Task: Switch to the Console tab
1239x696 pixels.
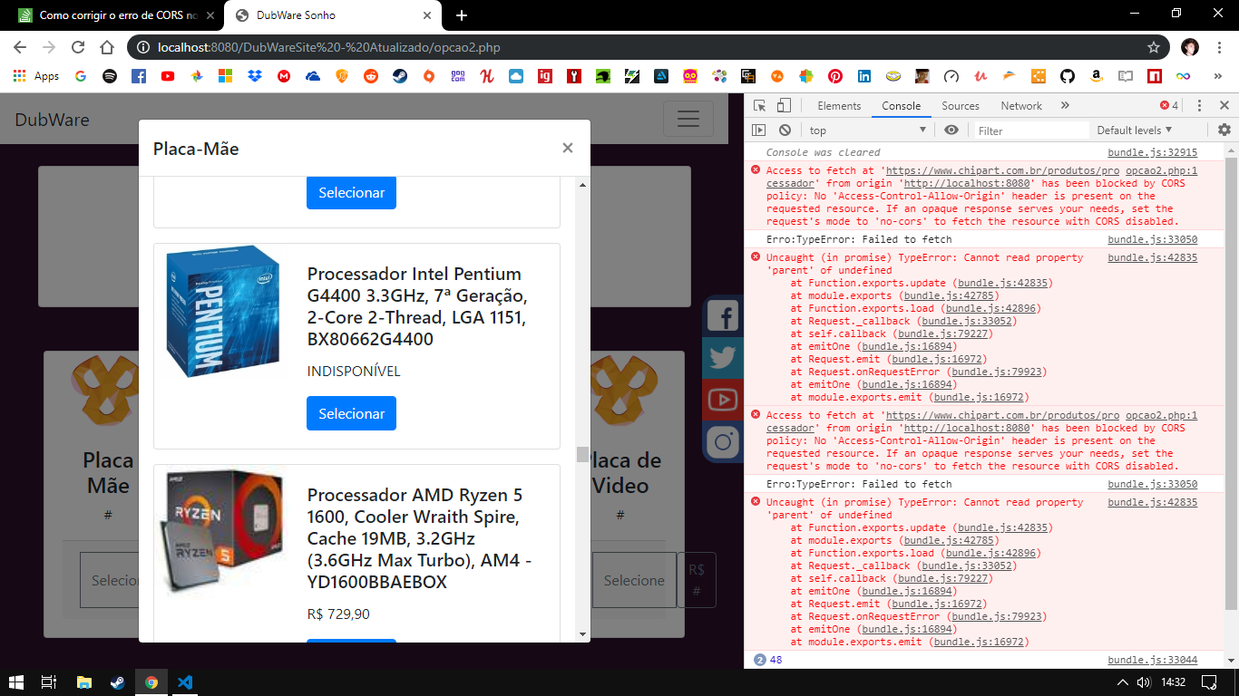Action: point(902,106)
